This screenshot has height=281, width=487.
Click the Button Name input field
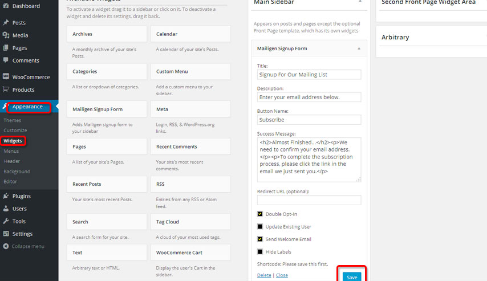click(309, 120)
